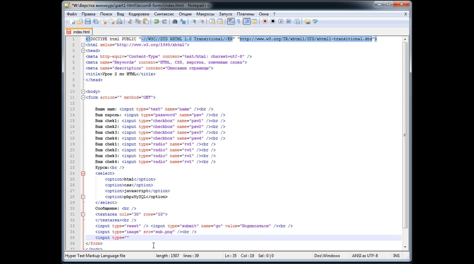The image size is (474, 264).
Task: Toggle word wrap in the toolbar
Action: (x=231, y=22)
